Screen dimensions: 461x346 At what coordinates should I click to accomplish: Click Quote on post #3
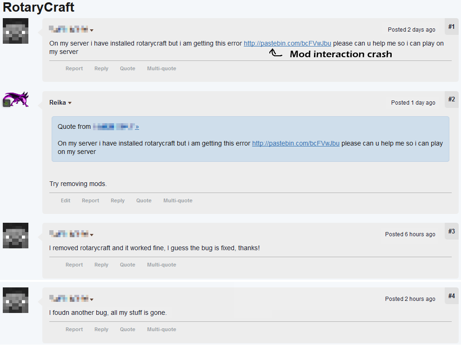[127, 265]
